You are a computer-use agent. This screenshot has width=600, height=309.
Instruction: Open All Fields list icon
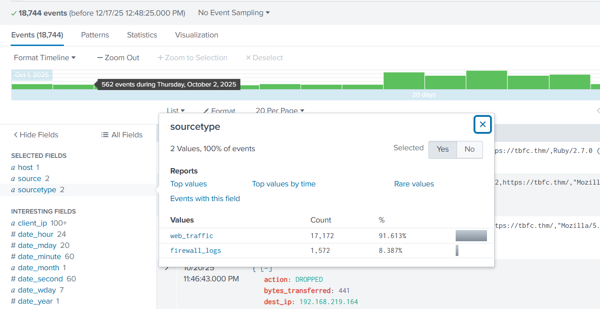click(105, 135)
